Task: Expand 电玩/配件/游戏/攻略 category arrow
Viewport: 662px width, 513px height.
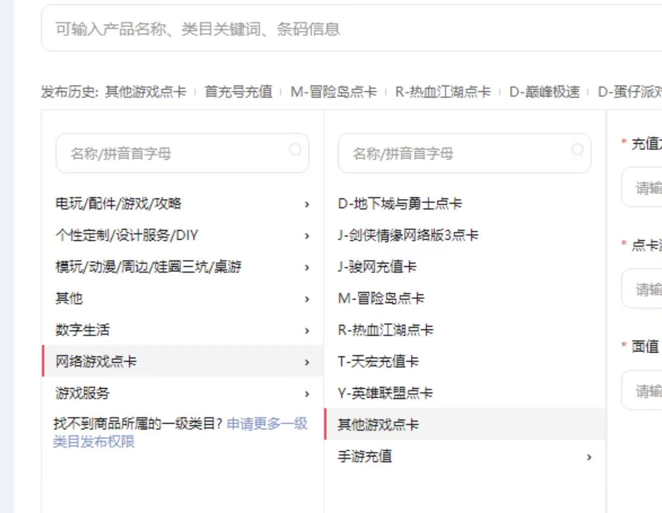Action: tap(307, 204)
